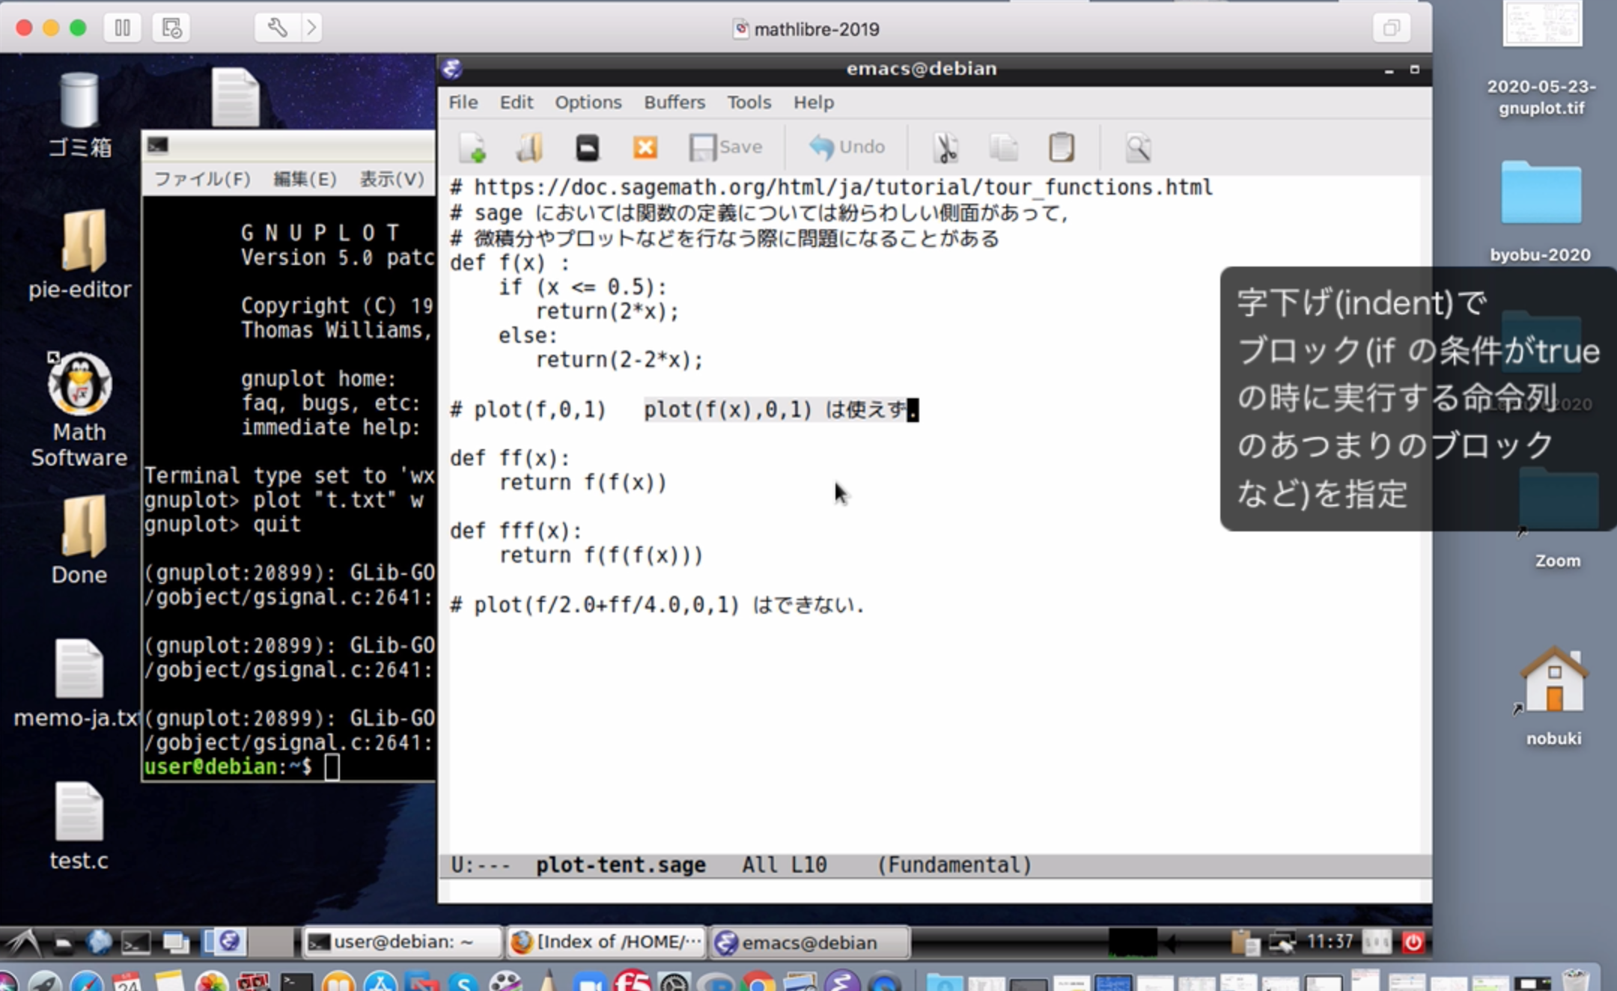1617x991 pixels.
Task: Open nobuki home folder on Mac desktop
Action: click(1554, 696)
